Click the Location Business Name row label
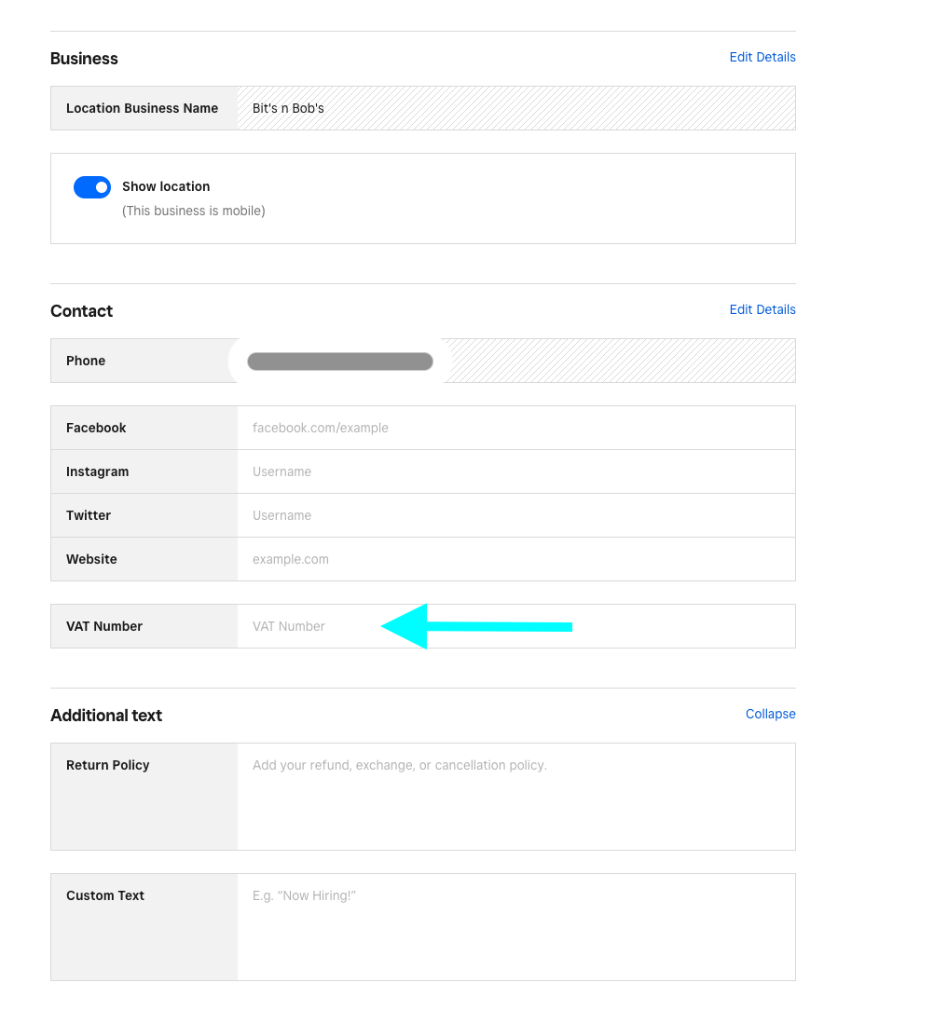This screenshot has width=934, height=1024. coord(142,108)
